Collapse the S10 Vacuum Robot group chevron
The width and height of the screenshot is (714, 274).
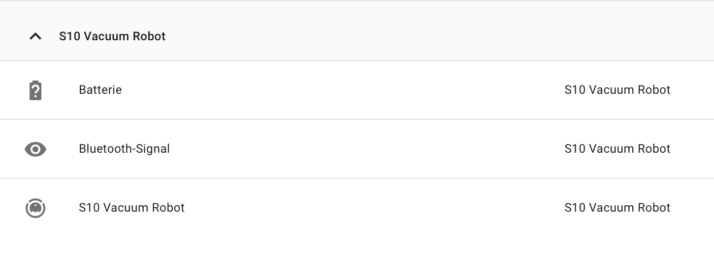(35, 36)
